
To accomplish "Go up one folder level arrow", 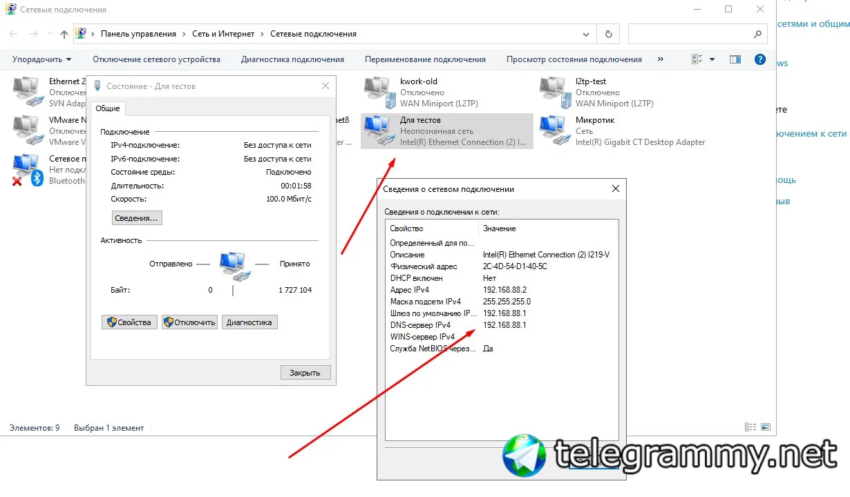I will click(x=64, y=34).
